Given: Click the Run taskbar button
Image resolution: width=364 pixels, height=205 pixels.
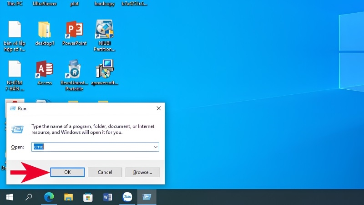Looking at the screenshot, I should (x=147, y=197).
